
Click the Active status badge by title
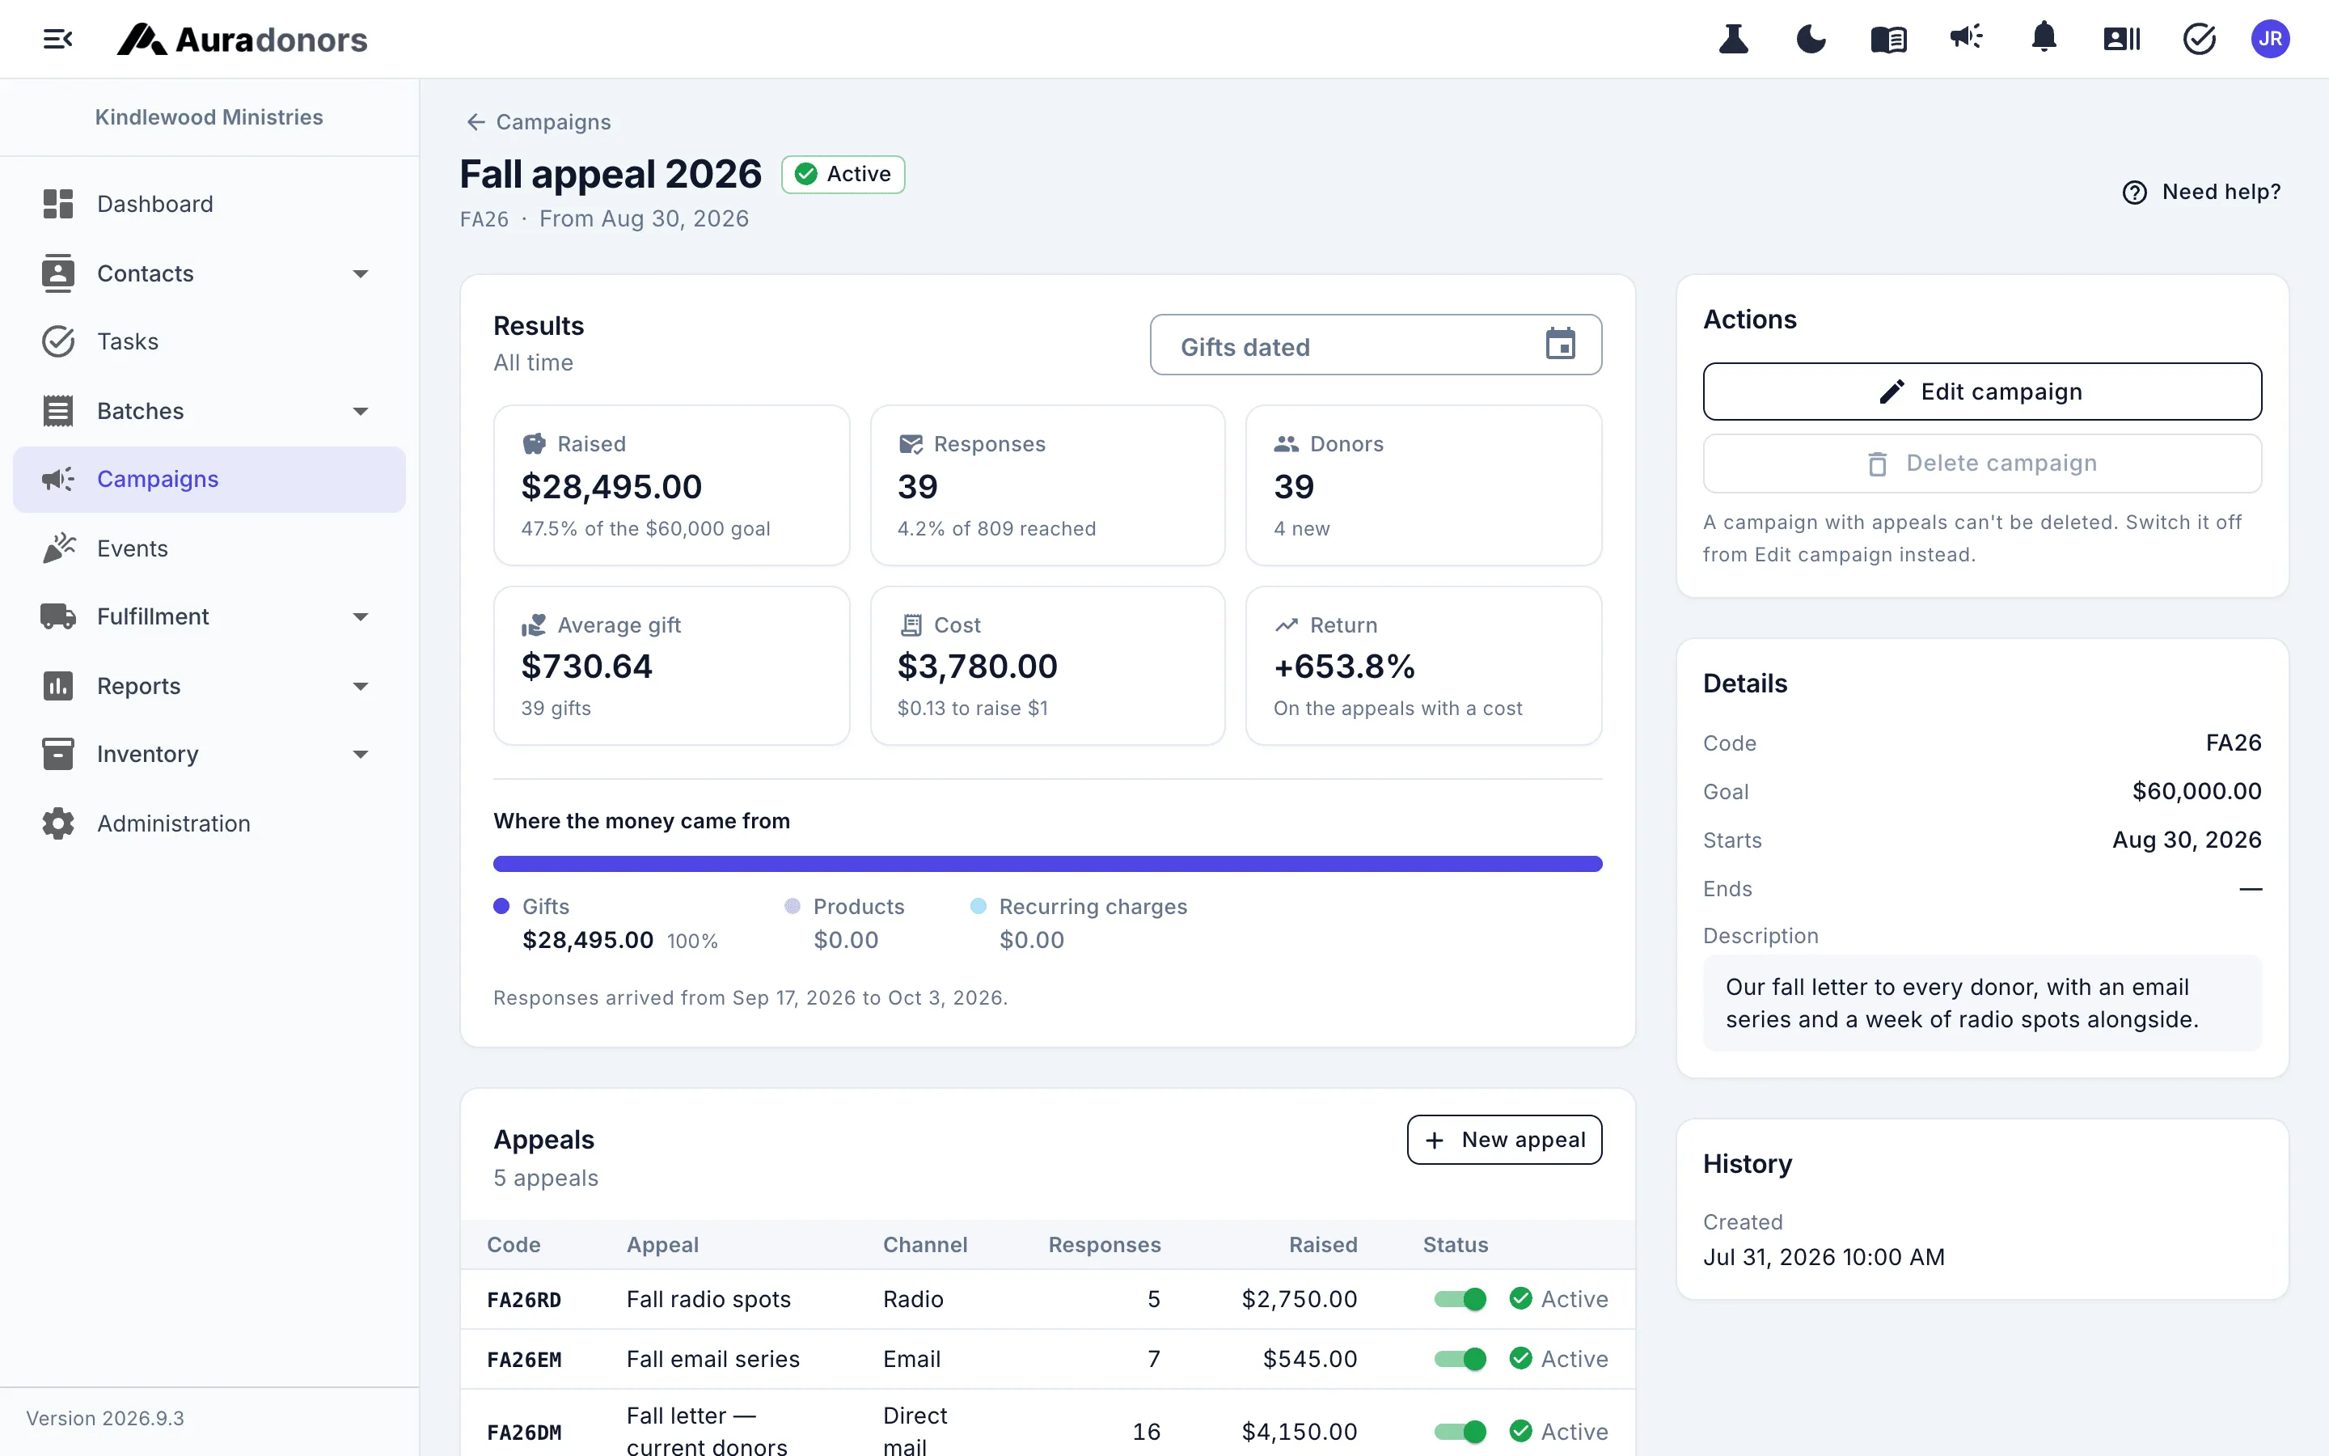point(843,174)
